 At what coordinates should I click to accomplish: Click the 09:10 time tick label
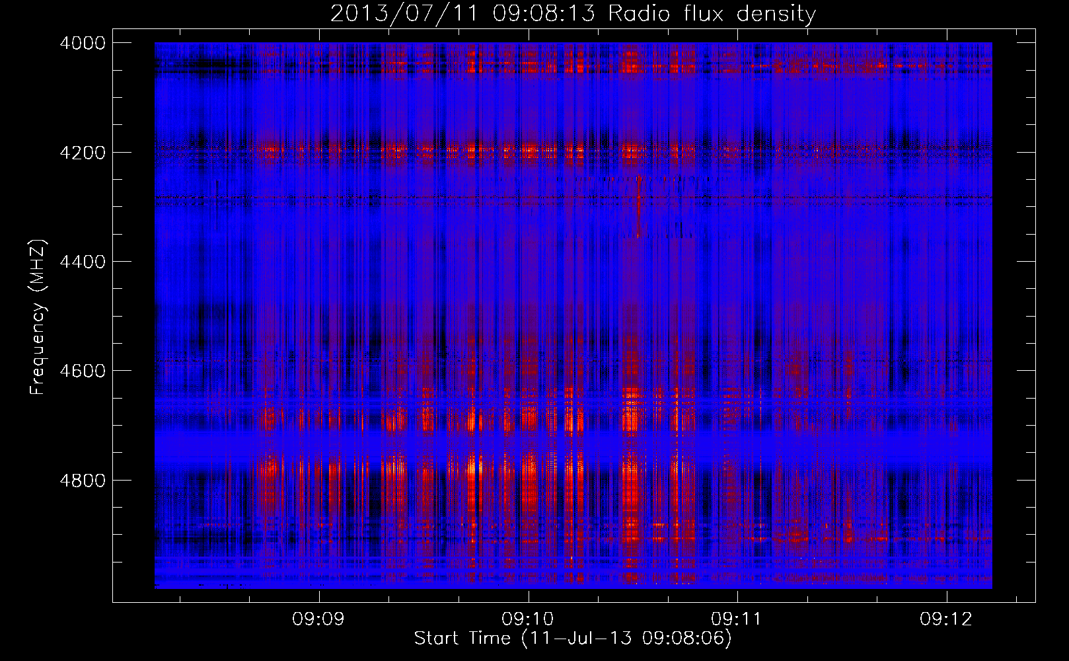click(528, 619)
